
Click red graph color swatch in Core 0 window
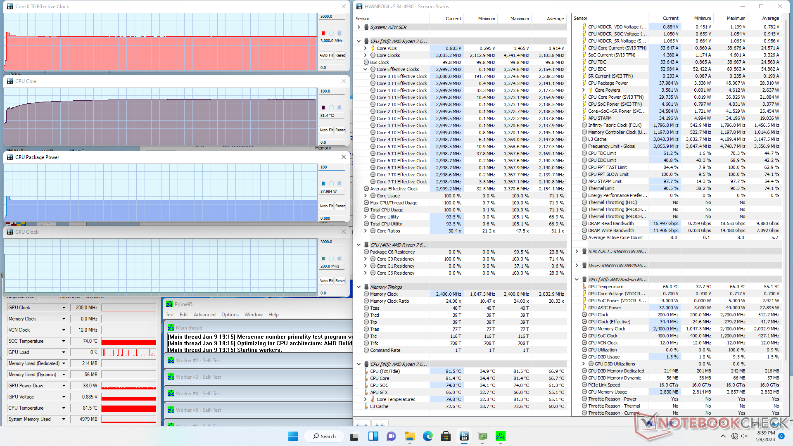pos(323,33)
